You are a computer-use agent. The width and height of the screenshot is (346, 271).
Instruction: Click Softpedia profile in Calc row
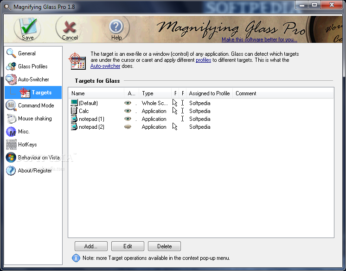point(200,111)
